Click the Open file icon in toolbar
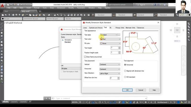 pyautogui.click(x=6, y=15)
